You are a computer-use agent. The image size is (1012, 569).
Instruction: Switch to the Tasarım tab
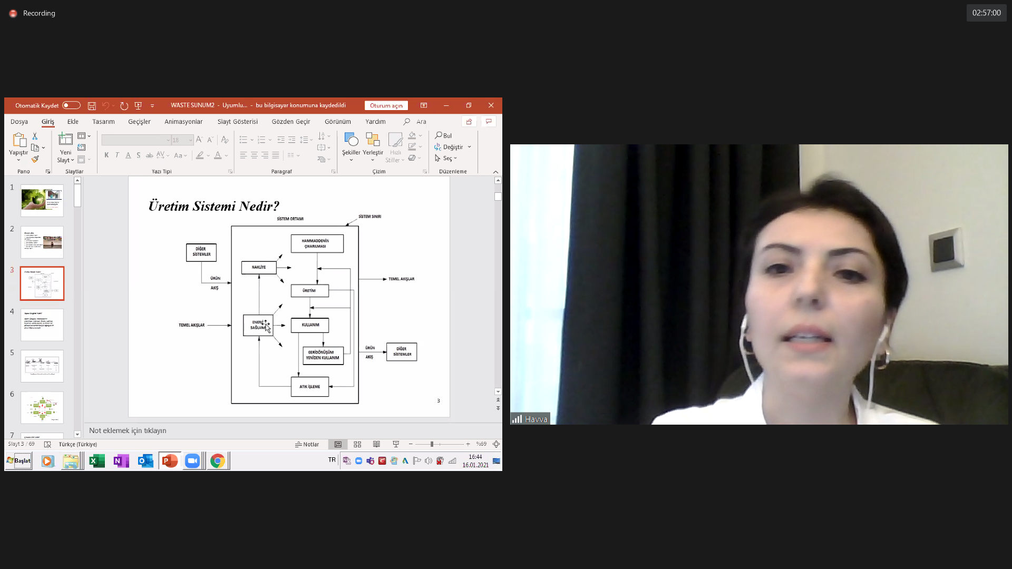(x=103, y=122)
